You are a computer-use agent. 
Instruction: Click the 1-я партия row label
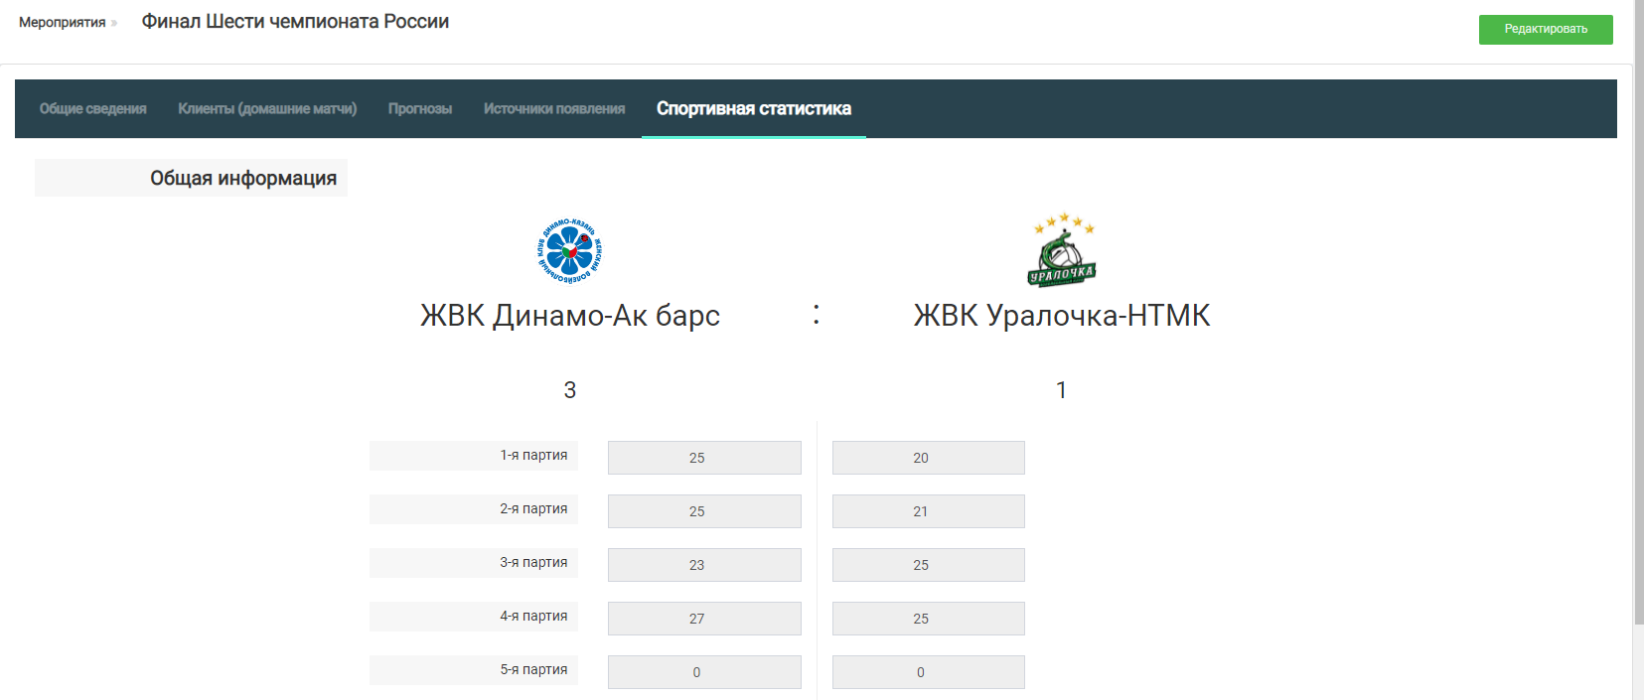pyautogui.click(x=474, y=456)
